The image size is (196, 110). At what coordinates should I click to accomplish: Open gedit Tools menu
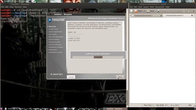coord(152,7)
